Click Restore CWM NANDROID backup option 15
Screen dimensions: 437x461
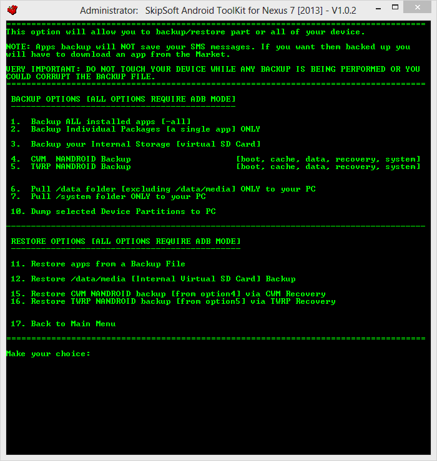(x=169, y=294)
